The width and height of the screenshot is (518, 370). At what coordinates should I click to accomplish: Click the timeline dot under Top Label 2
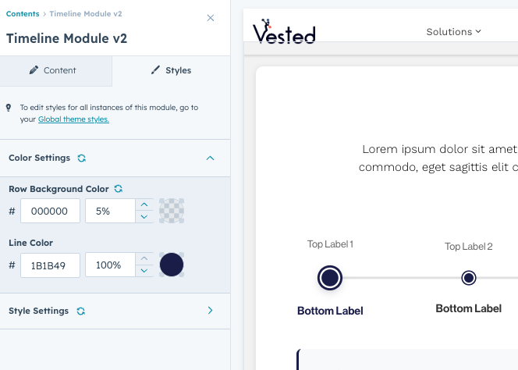pos(469,278)
